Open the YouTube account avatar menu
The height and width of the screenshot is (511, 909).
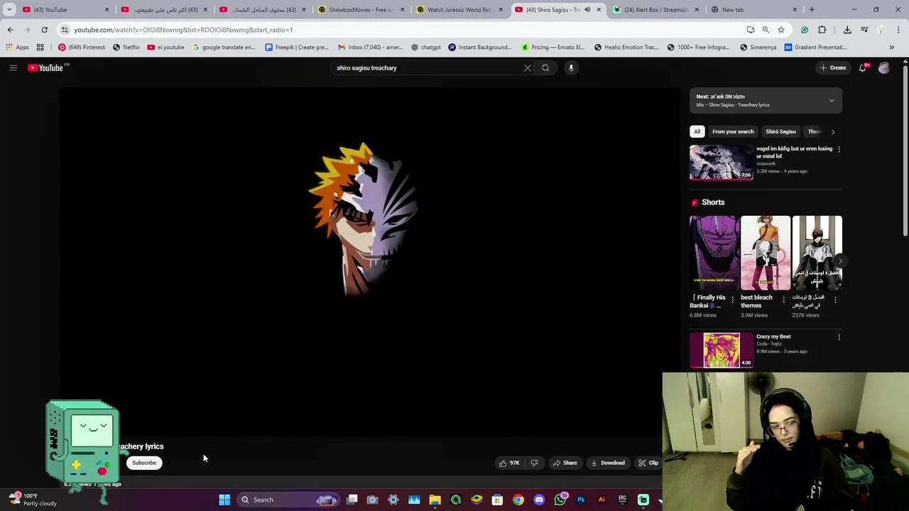(x=884, y=68)
